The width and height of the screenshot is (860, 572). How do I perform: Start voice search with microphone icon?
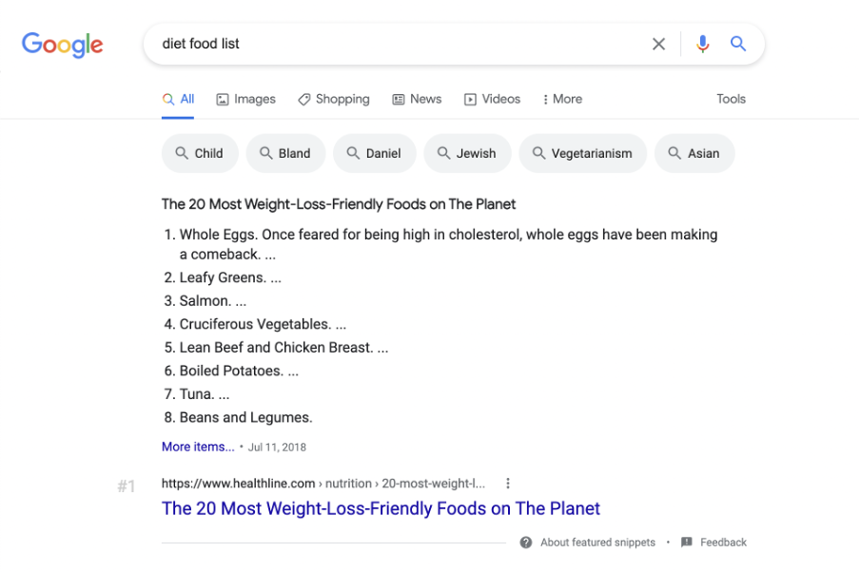[703, 44]
